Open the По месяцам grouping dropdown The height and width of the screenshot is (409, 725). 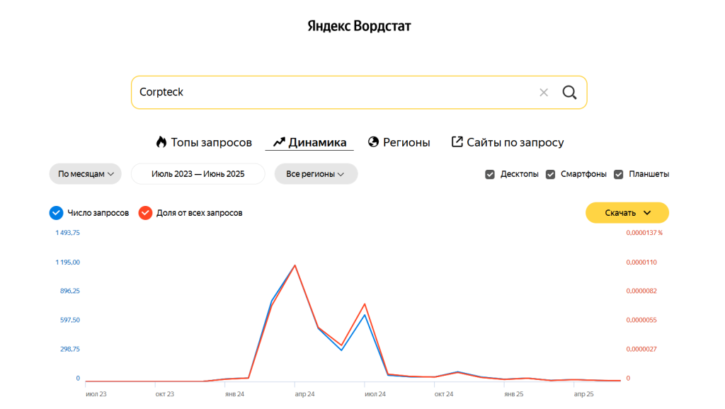pos(85,174)
